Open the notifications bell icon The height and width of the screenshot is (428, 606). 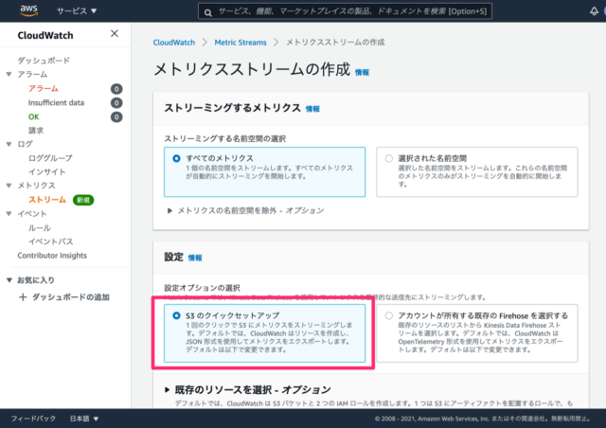[x=594, y=11]
